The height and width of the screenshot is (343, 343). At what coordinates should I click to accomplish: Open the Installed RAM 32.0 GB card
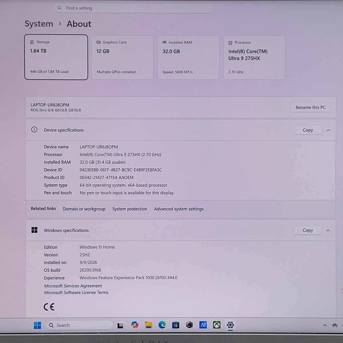(188, 57)
